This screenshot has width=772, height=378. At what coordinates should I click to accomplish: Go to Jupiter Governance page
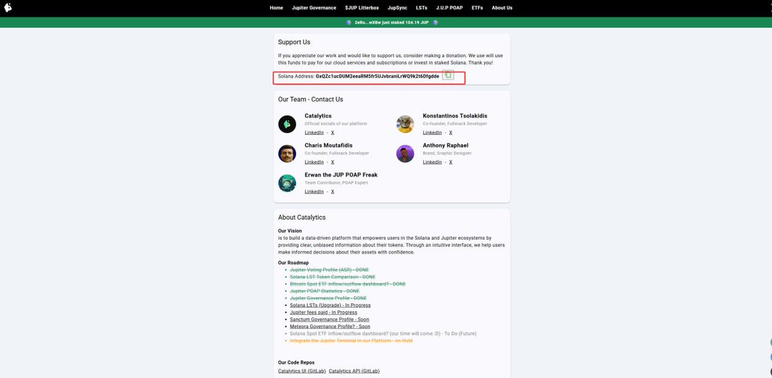click(x=314, y=8)
